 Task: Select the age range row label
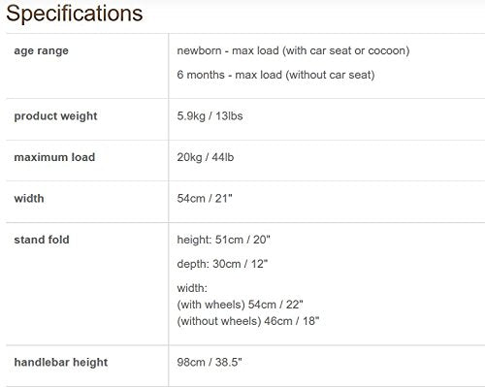coord(42,51)
